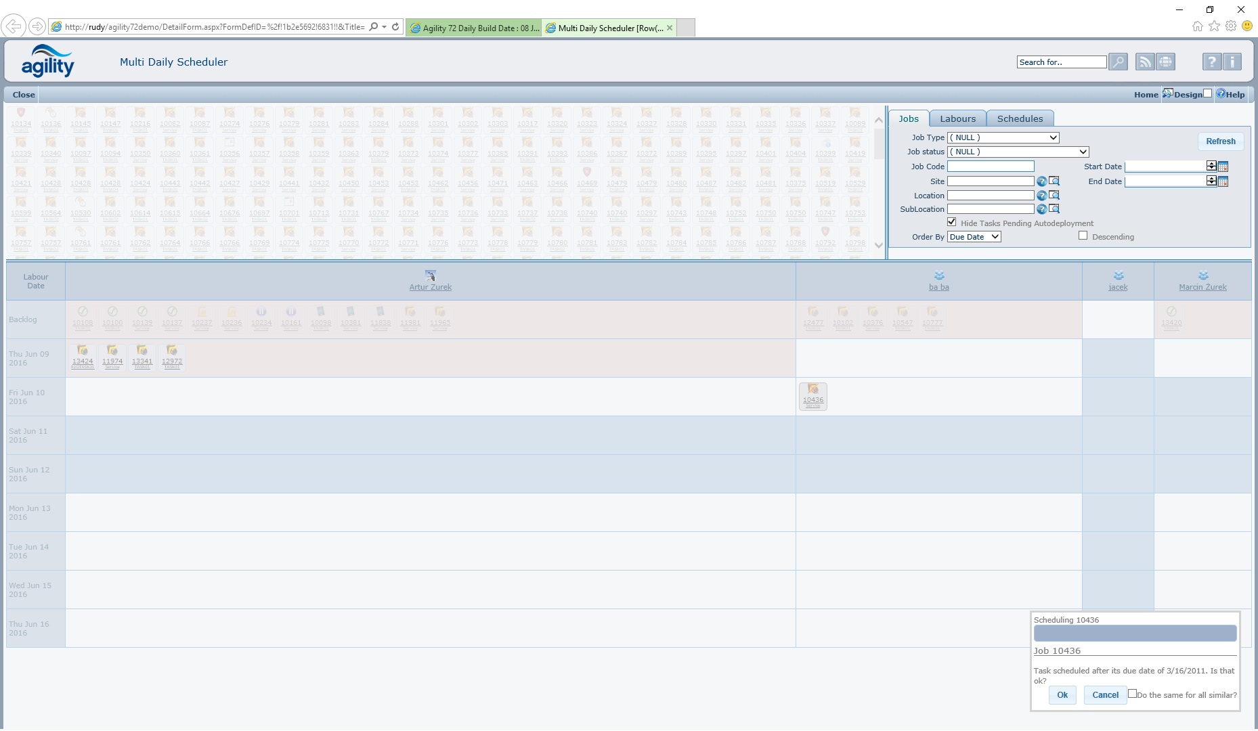Click the globe icon in header
The height and width of the screenshot is (731, 1258).
[1165, 62]
